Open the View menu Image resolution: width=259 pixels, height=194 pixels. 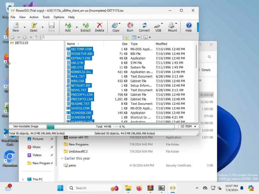(22, 17)
